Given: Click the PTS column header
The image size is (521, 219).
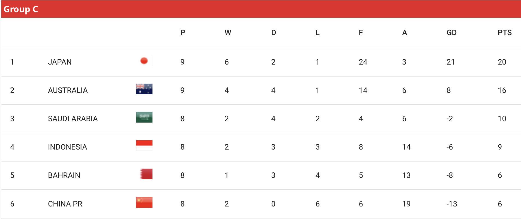Looking at the screenshot, I should (505, 33).
